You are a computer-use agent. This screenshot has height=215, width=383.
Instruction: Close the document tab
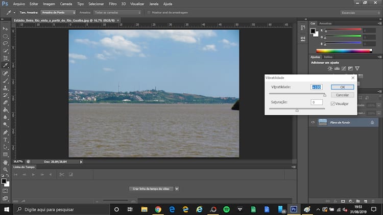coord(118,20)
